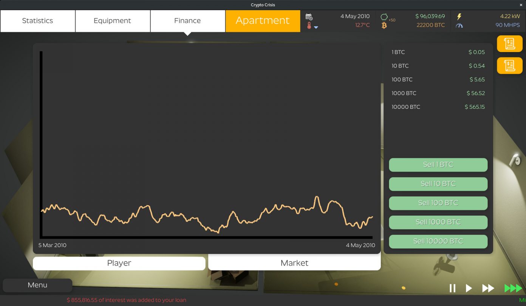Click the green piggy bank icon
Screen dimensions: 526x306
384,17
